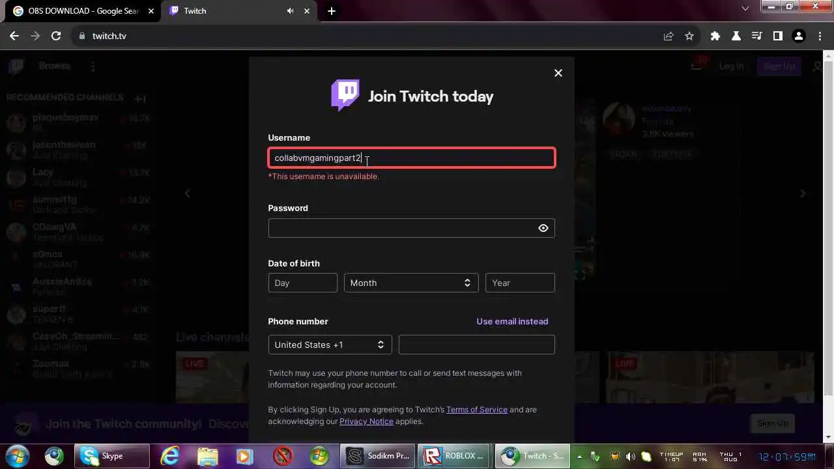Open the tab search chevron
Viewport: 834px width, 469px height.
tap(745, 8)
